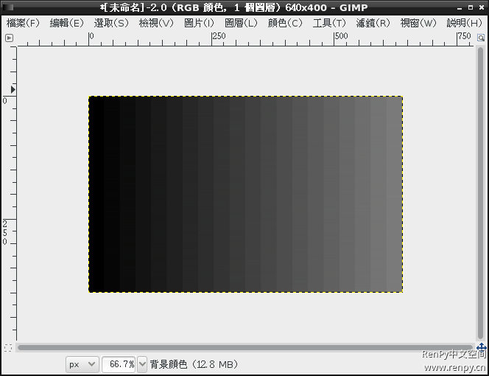
Task: Click the horizontal scrollbar
Action: coord(245,347)
